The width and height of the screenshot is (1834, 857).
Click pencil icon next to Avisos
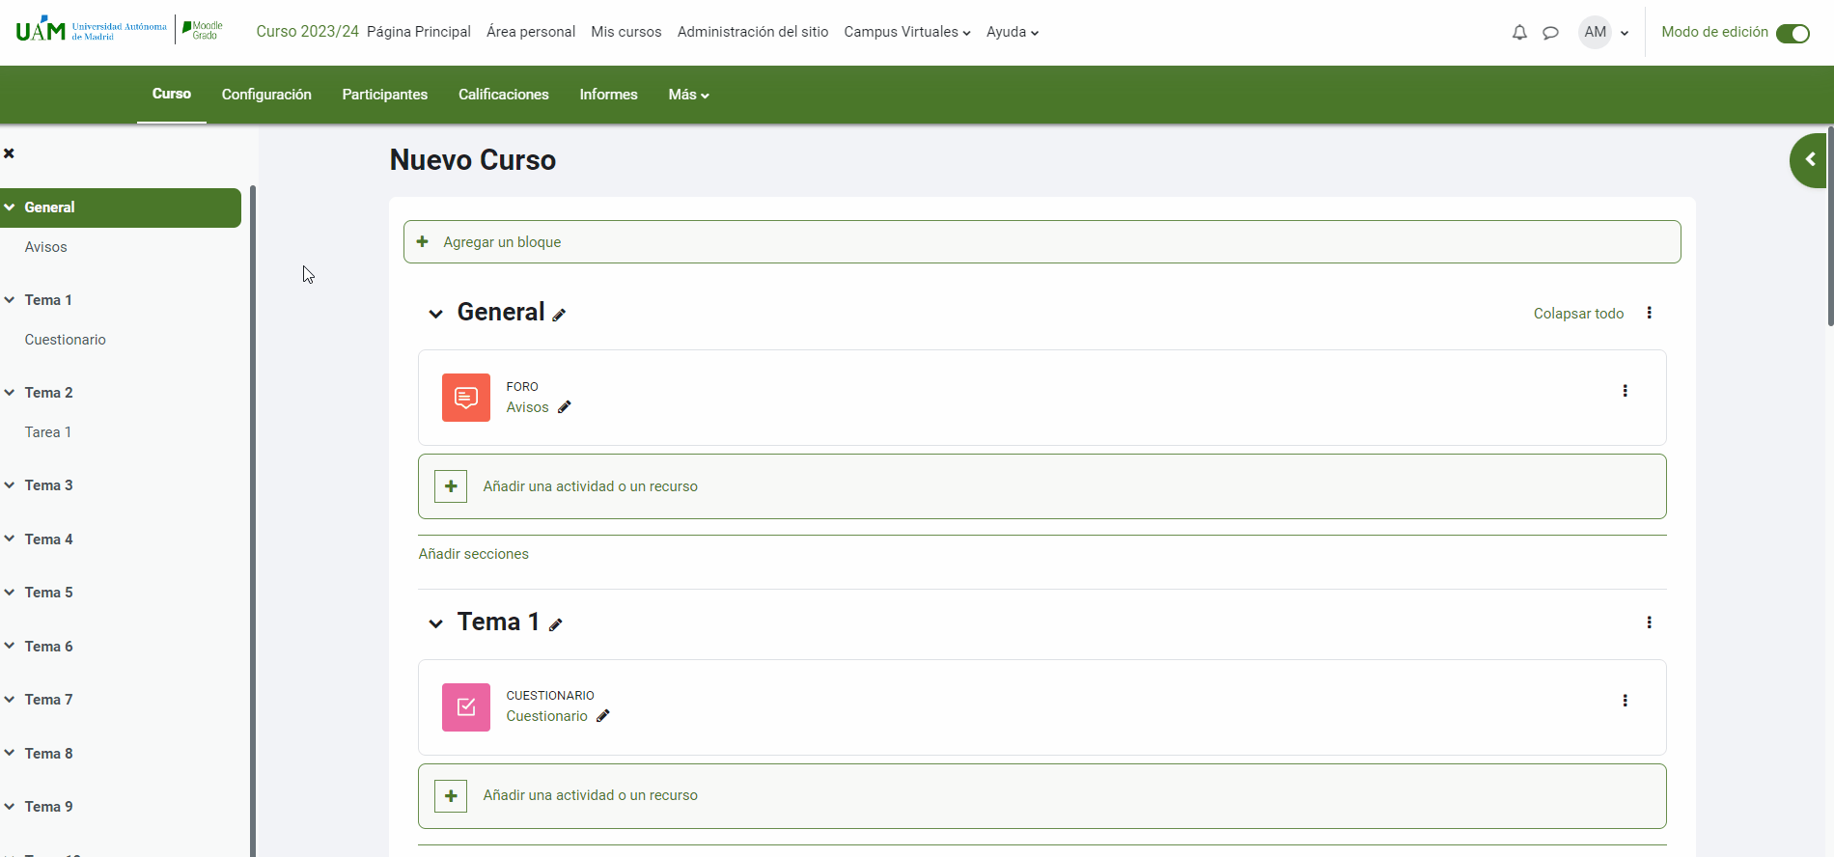(565, 407)
